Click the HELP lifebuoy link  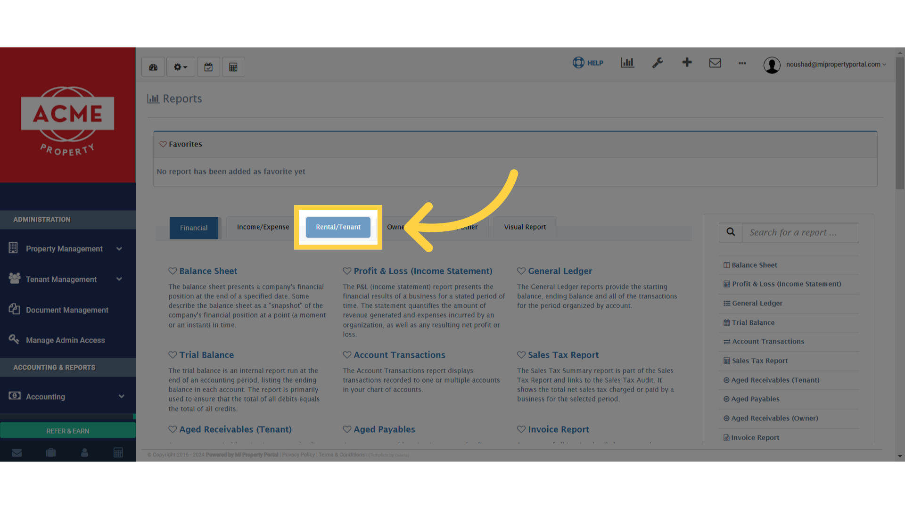[x=588, y=63]
